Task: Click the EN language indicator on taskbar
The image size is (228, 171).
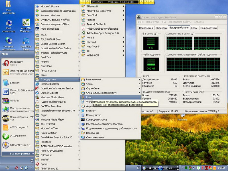Action: (139, 168)
